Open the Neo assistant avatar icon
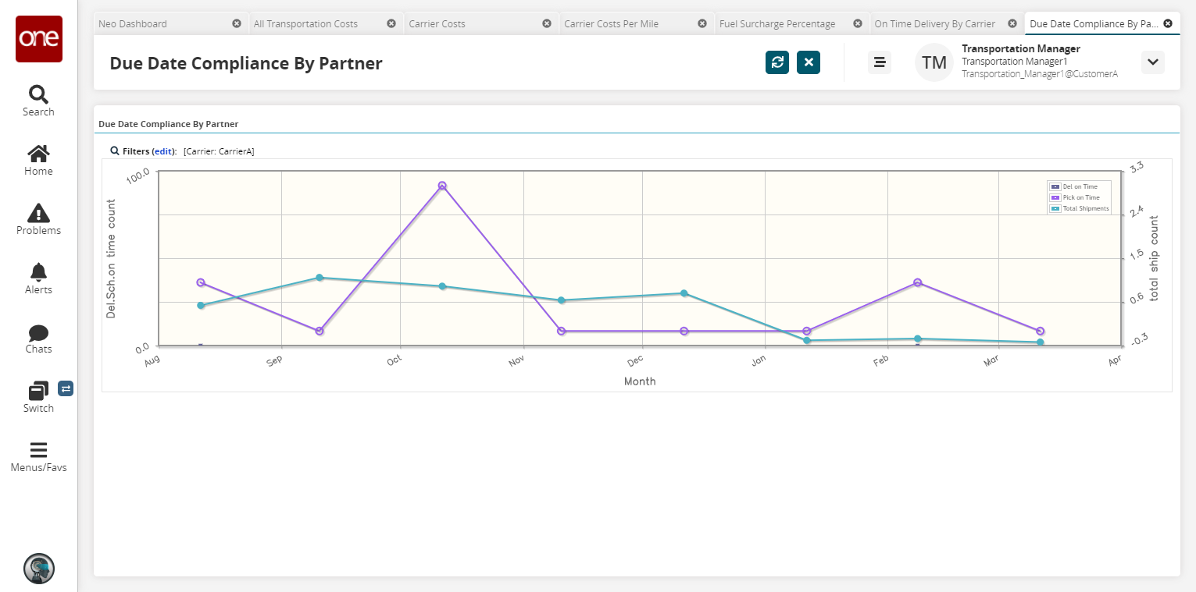 point(38,569)
